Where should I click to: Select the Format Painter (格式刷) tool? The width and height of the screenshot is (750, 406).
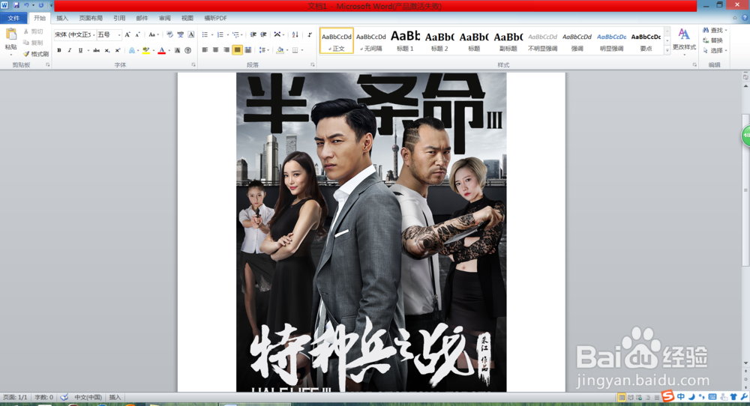[x=36, y=54]
